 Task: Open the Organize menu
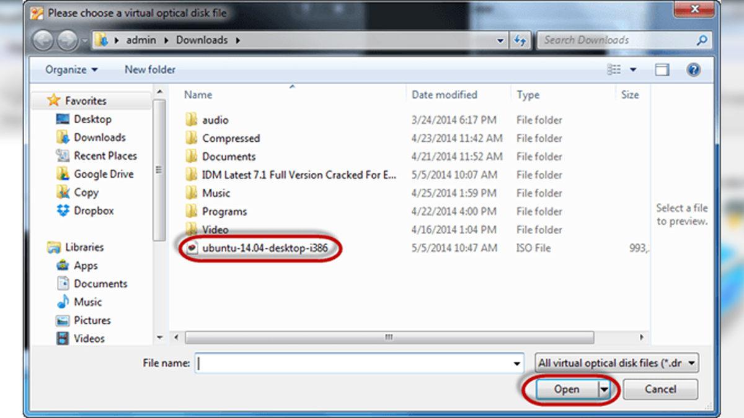click(x=68, y=69)
